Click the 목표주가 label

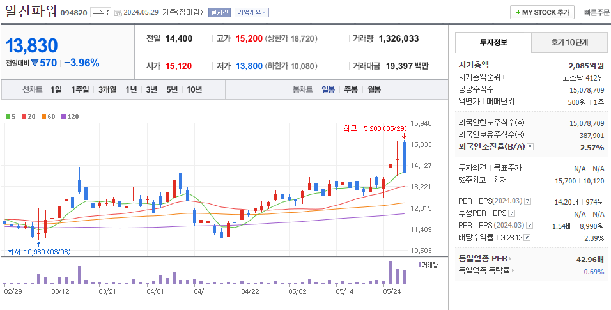pyautogui.click(x=507, y=168)
